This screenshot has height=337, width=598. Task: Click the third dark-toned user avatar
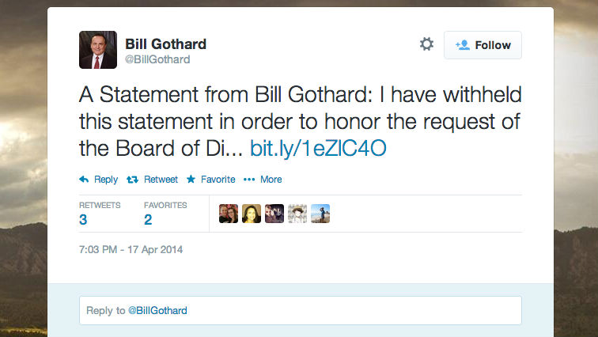coord(274,214)
